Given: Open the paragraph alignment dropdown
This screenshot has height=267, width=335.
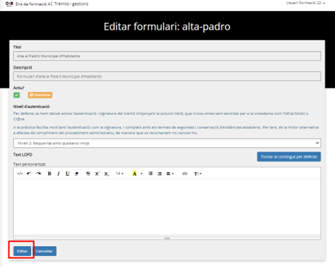Looking at the screenshot, I should [x=170, y=174].
